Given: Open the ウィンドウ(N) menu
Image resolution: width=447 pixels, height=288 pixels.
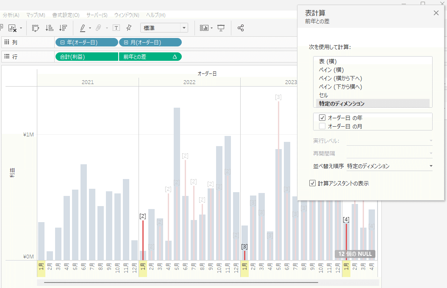Looking at the screenshot, I should (x=127, y=15).
